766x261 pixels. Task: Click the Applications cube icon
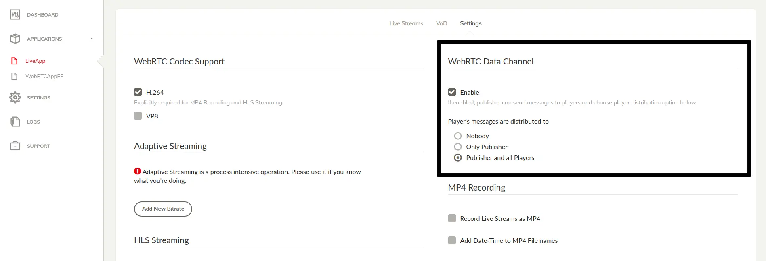(x=15, y=39)
